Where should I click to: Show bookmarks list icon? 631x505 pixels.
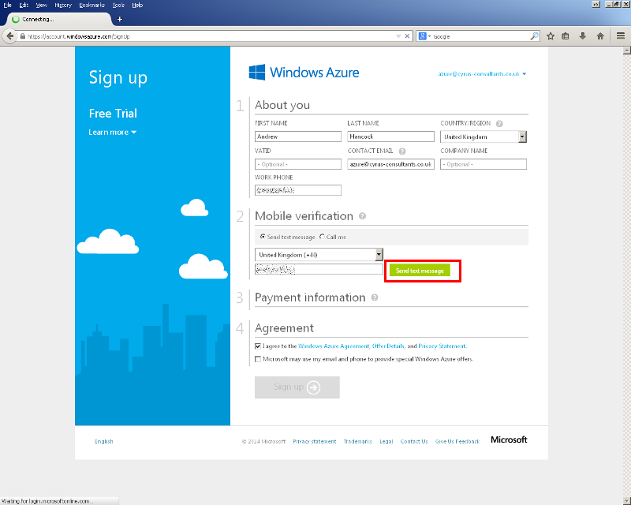pos(566,36)
